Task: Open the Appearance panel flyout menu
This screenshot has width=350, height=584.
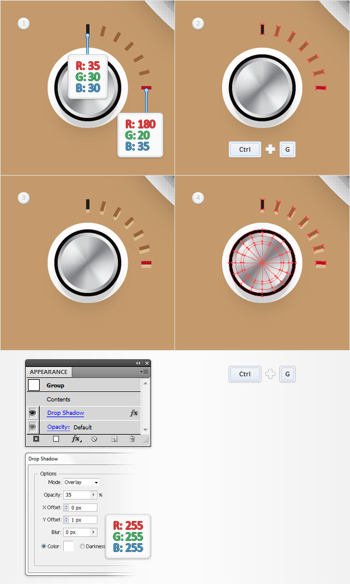Action: 145,372
